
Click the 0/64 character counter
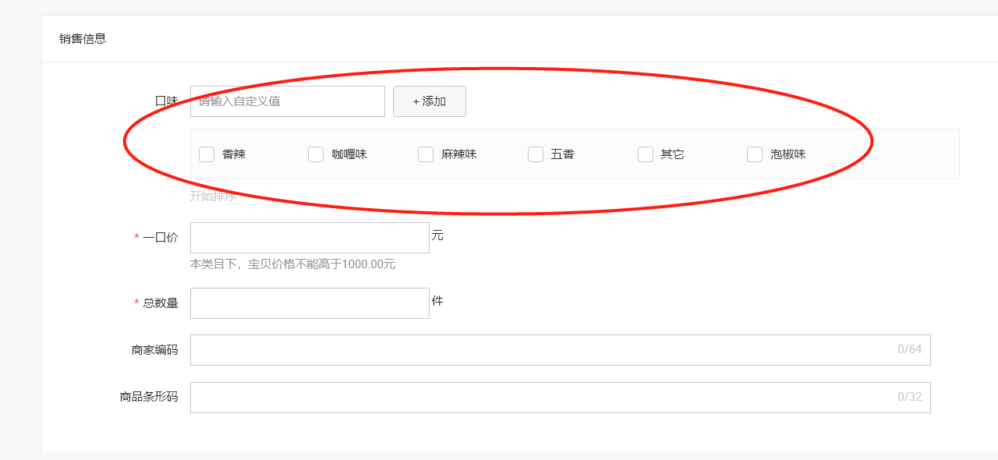tap(909, 349)
